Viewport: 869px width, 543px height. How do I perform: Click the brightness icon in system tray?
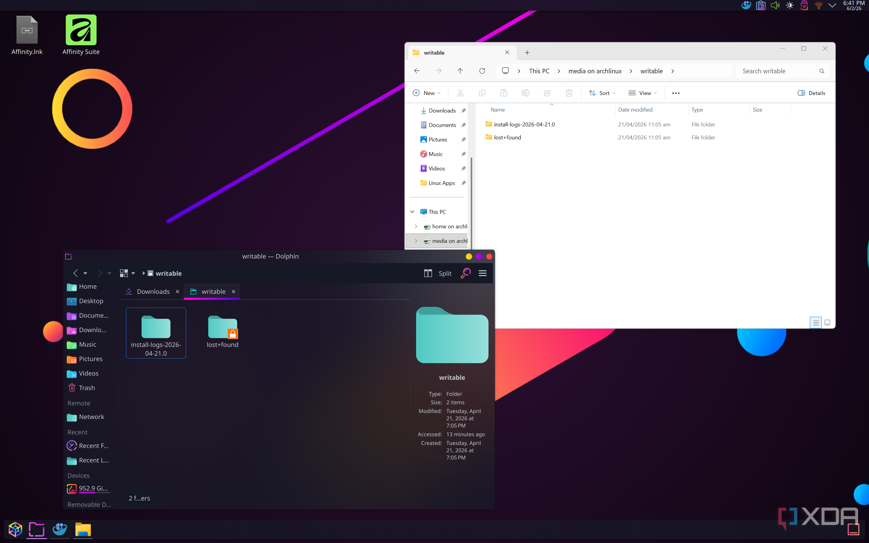tap(789, 5)
